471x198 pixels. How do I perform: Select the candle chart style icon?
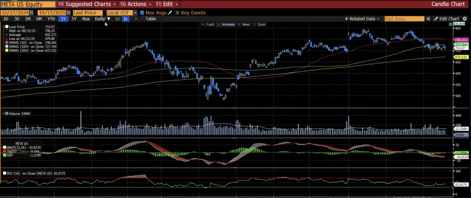pyautogui.click(x=126, y=19)
